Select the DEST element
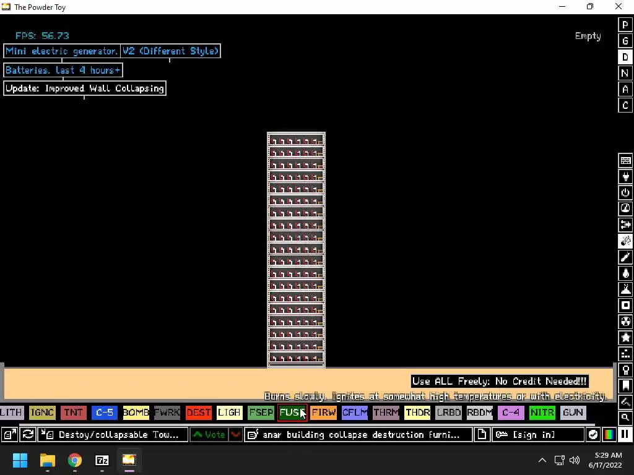The image size is (634, 475). (199, 413)
